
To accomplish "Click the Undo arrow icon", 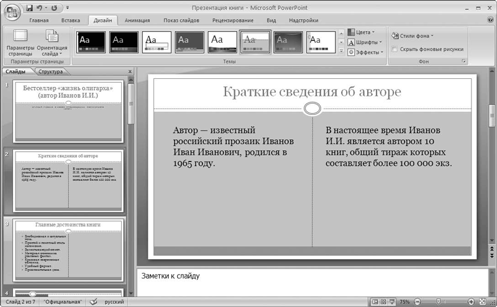I will (39, 9).
